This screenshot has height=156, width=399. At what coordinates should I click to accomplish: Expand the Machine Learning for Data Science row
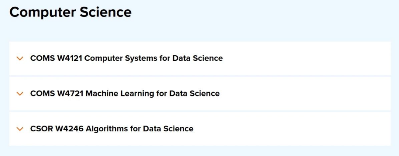pyautogui.click(x=125, y=94)
